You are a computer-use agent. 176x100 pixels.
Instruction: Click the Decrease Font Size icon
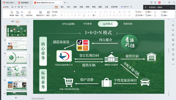click(92, 12)
